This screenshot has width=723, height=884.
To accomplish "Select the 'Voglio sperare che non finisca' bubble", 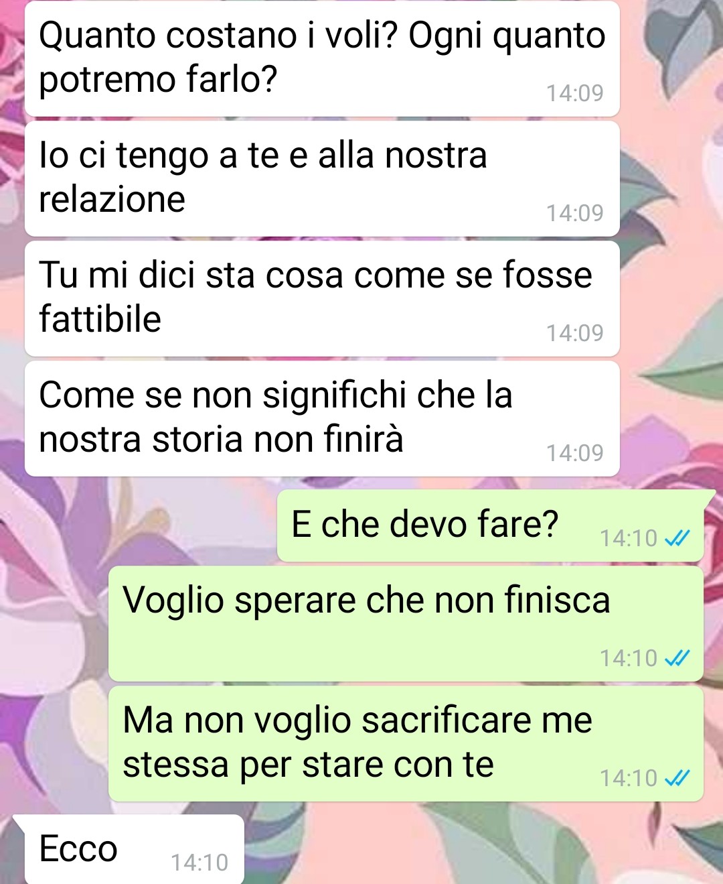I will (406, 623).
